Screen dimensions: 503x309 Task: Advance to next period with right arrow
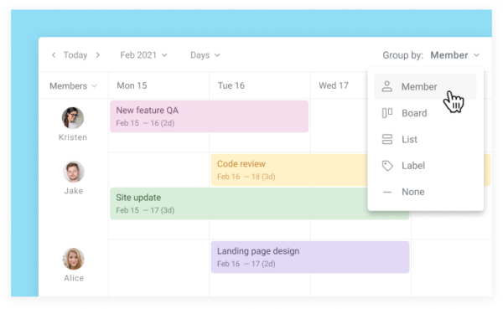tap(97, 55)
